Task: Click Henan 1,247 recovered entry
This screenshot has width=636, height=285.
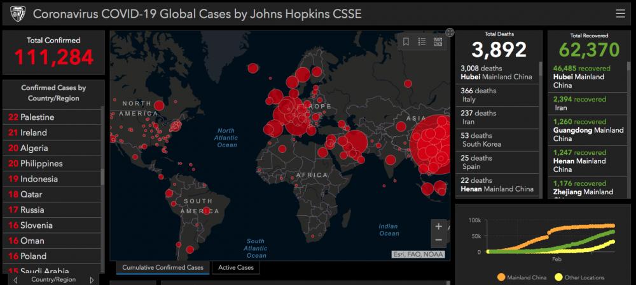Action: pos(587,161)
